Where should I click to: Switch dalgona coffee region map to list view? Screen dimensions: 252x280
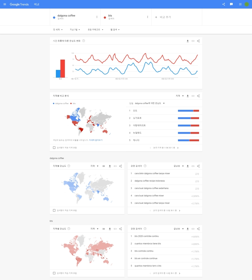[x=104, y=166]
